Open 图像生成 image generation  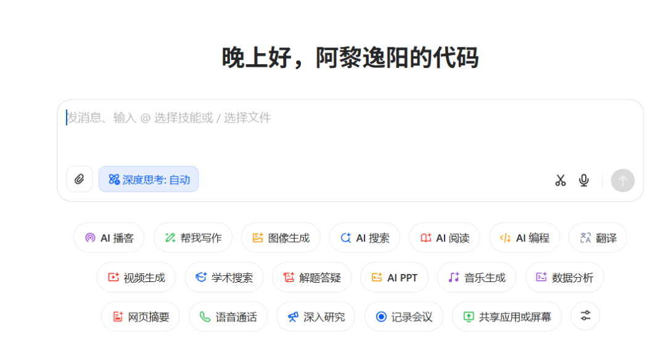[281, 238]
